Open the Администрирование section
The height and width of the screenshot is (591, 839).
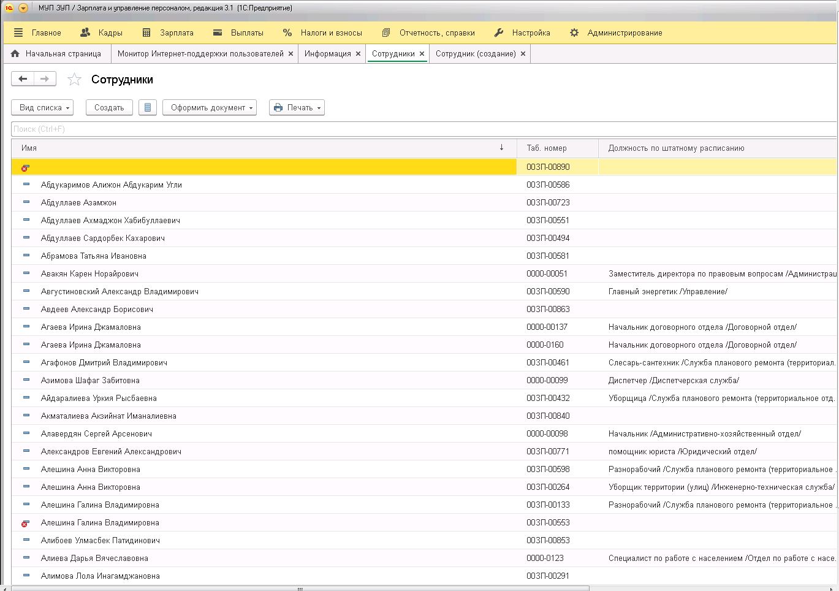pos(616,32)
